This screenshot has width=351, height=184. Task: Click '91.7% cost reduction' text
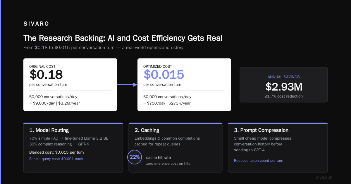coord(284,96)
